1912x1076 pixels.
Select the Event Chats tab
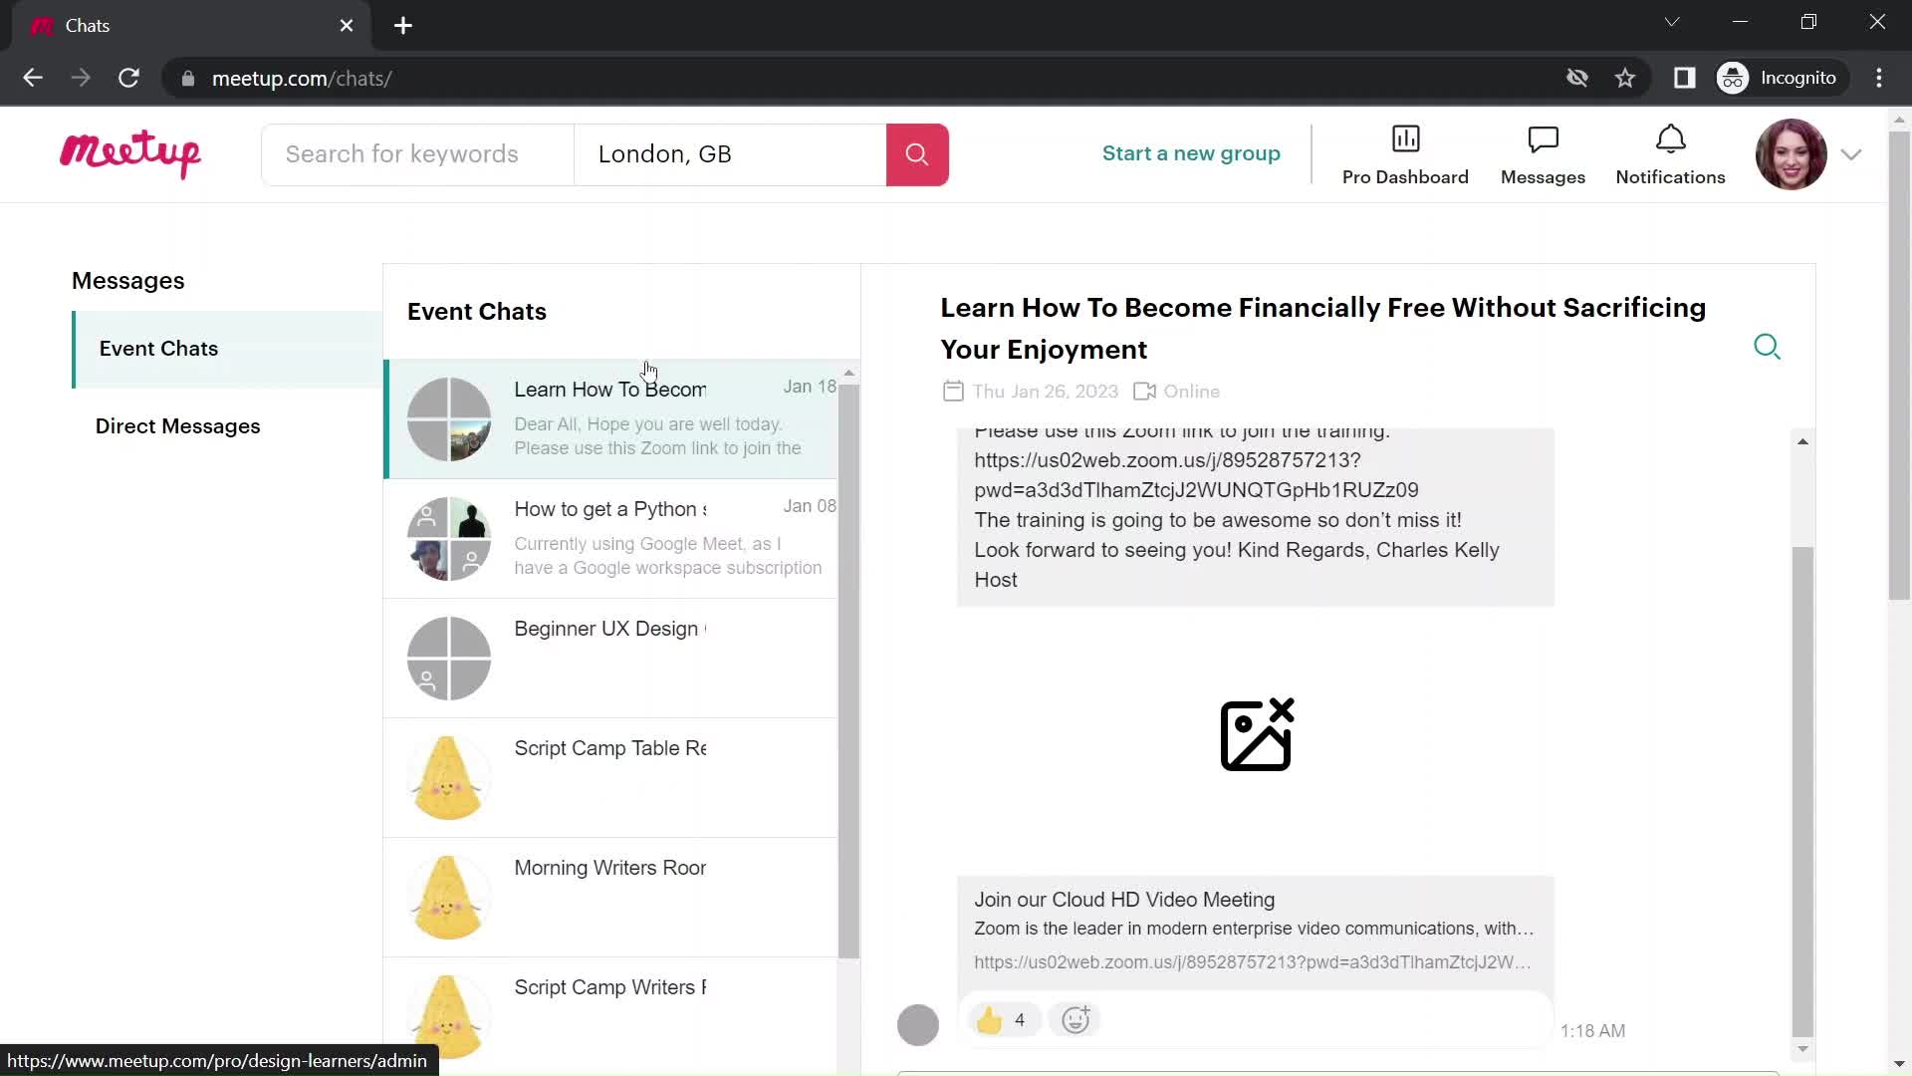[x=159, y=347]
